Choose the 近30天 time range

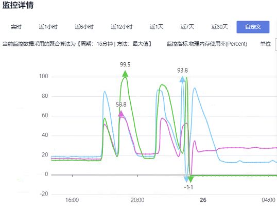point(219,27)
